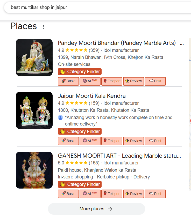The height and width of the screenshot is (222, 191).
Task: Open AI tool for Pandey Moorti Bhandar
Action: pos(90,81)
